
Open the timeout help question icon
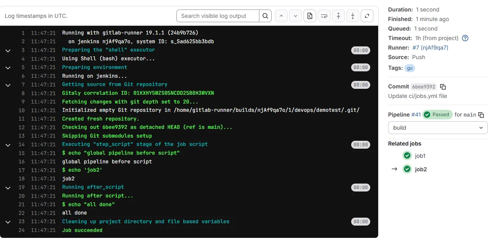[x=465, y=38]
